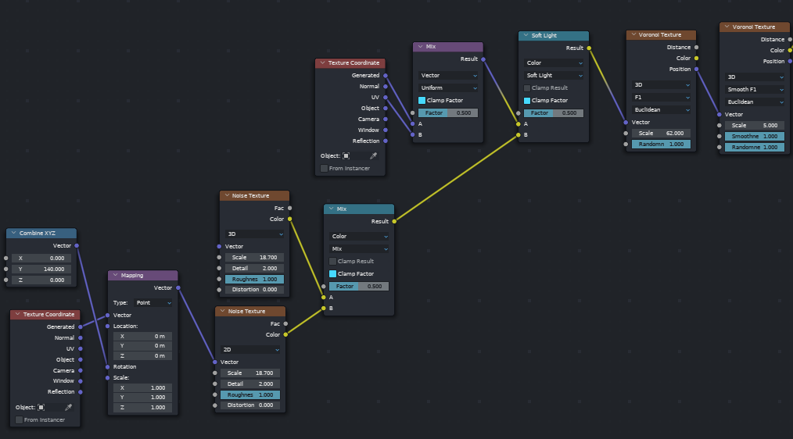Enable From Instancer in Texture Coordinate feeding Mapping
Viewport: 793px width, 439px height.
20,419
